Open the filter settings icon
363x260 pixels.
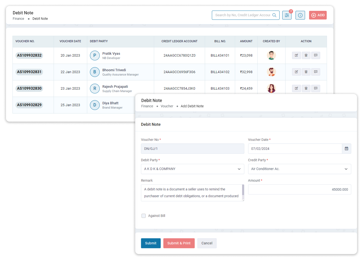[x=287, y=15]
